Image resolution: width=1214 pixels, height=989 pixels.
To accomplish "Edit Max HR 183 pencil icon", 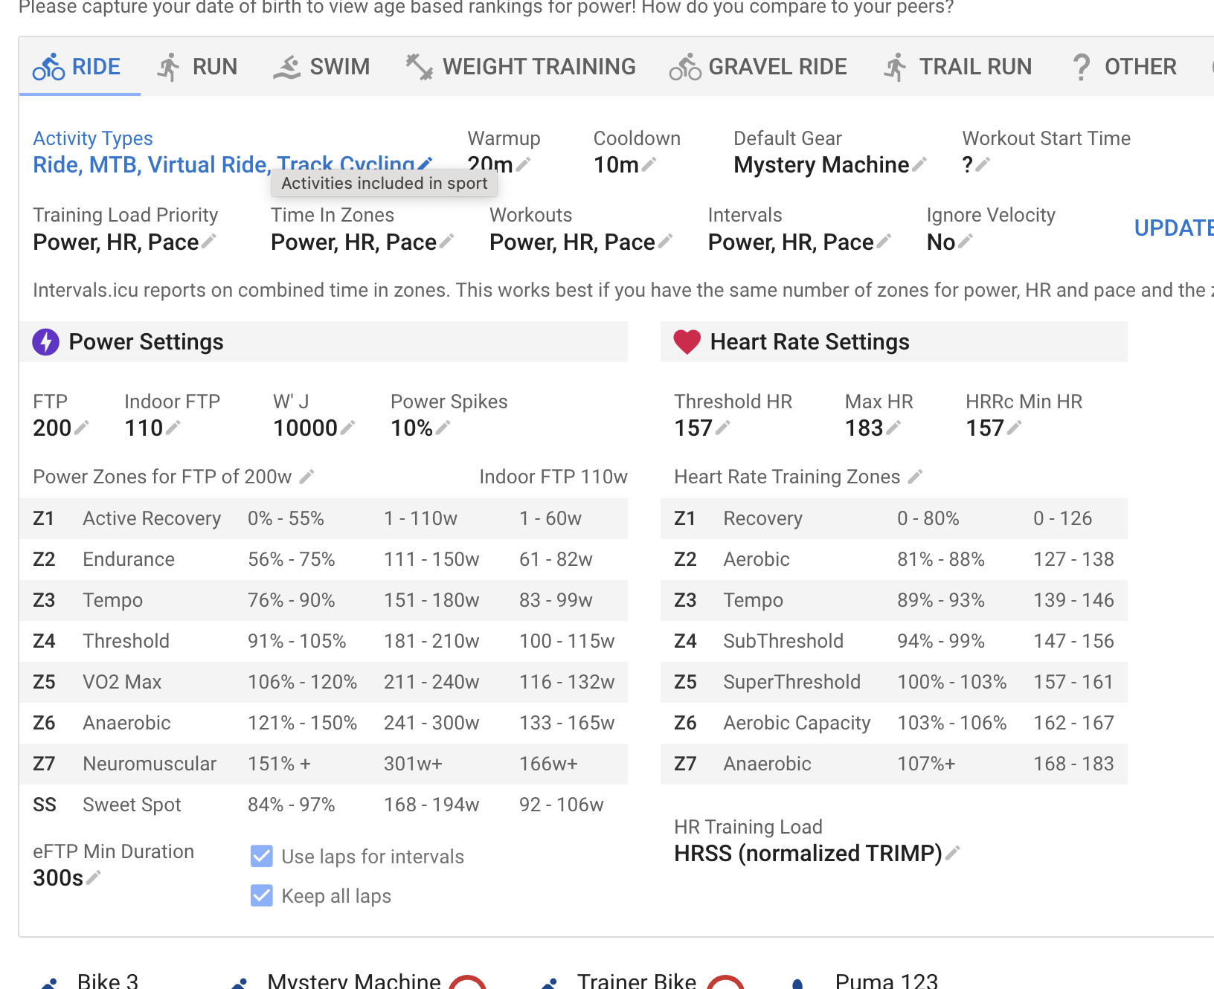I will 893,427.
